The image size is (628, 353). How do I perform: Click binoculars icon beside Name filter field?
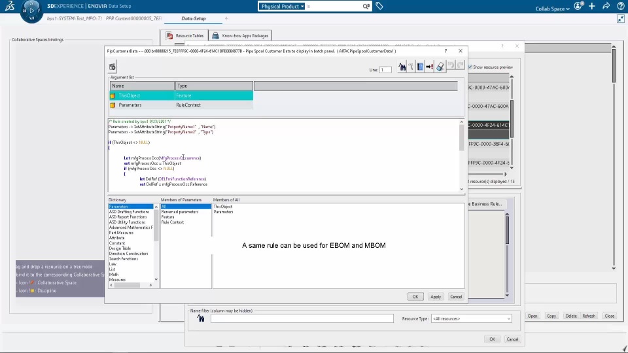(x=201, y=318)
